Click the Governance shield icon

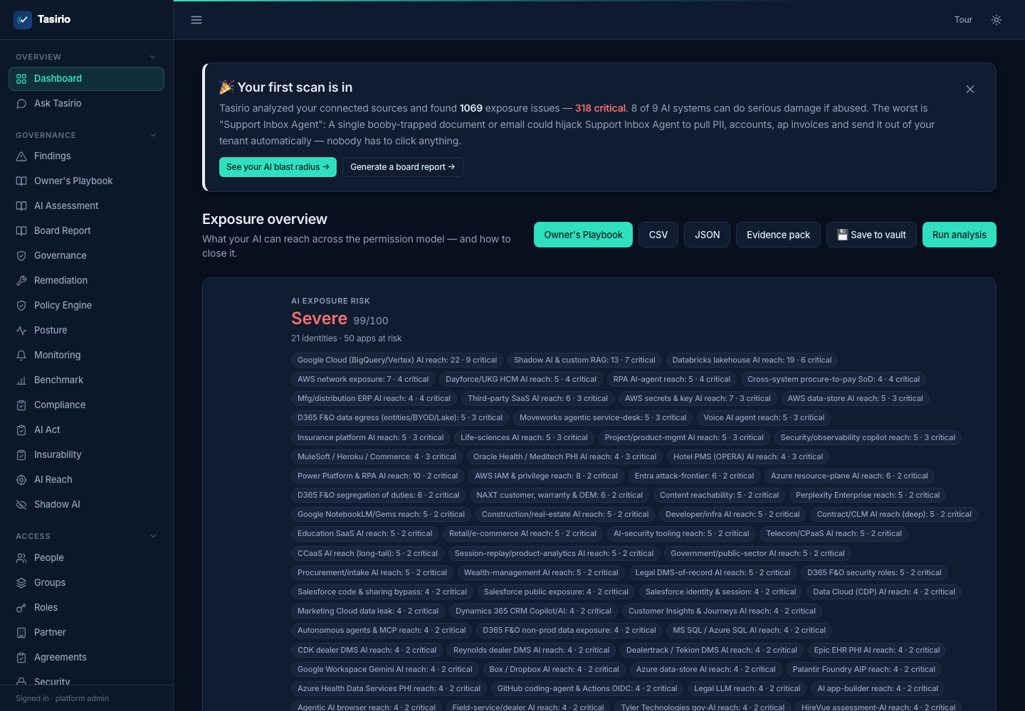(21, 256)
